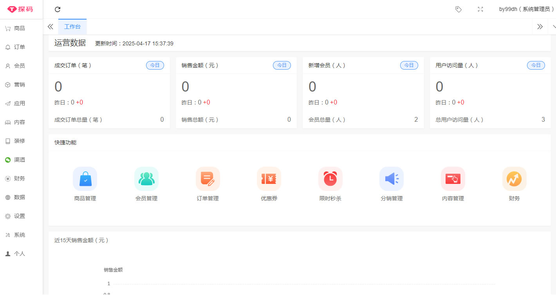Viewport: 556px width, 295px height.
Task: Open the 会员管理 shortcut icon
Action: pyautogui.click(x=146, y=179)
